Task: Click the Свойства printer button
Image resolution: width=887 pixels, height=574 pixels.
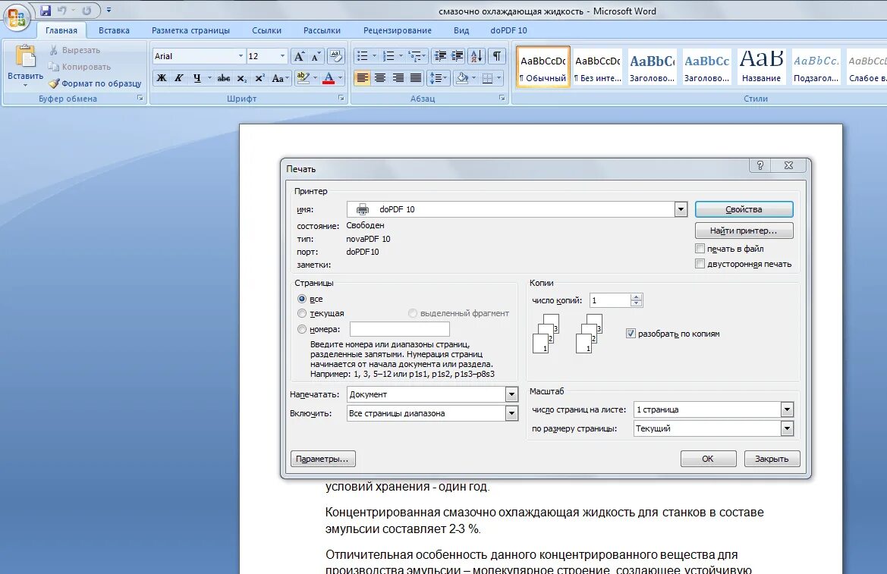Action: pyautogui.click(x=744, y=209)
